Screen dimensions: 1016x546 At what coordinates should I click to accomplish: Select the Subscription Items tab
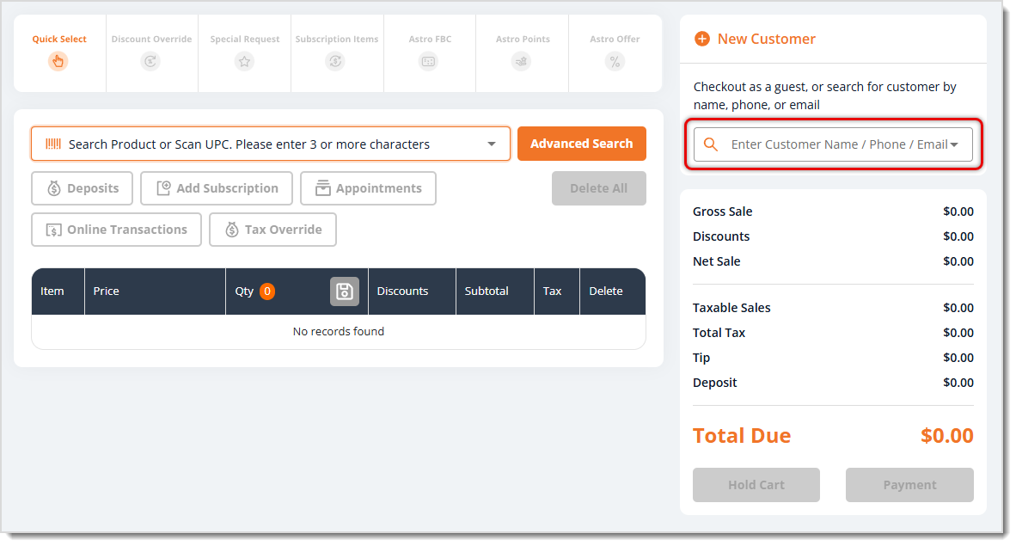point(336,52)
